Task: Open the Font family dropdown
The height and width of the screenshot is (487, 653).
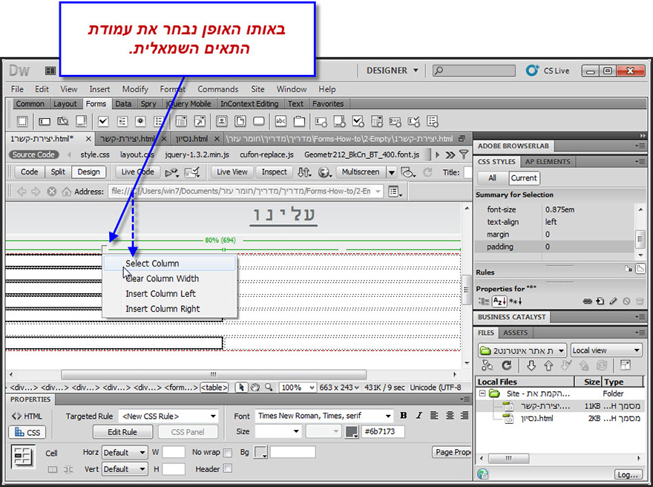Action: tap(324, 415)
